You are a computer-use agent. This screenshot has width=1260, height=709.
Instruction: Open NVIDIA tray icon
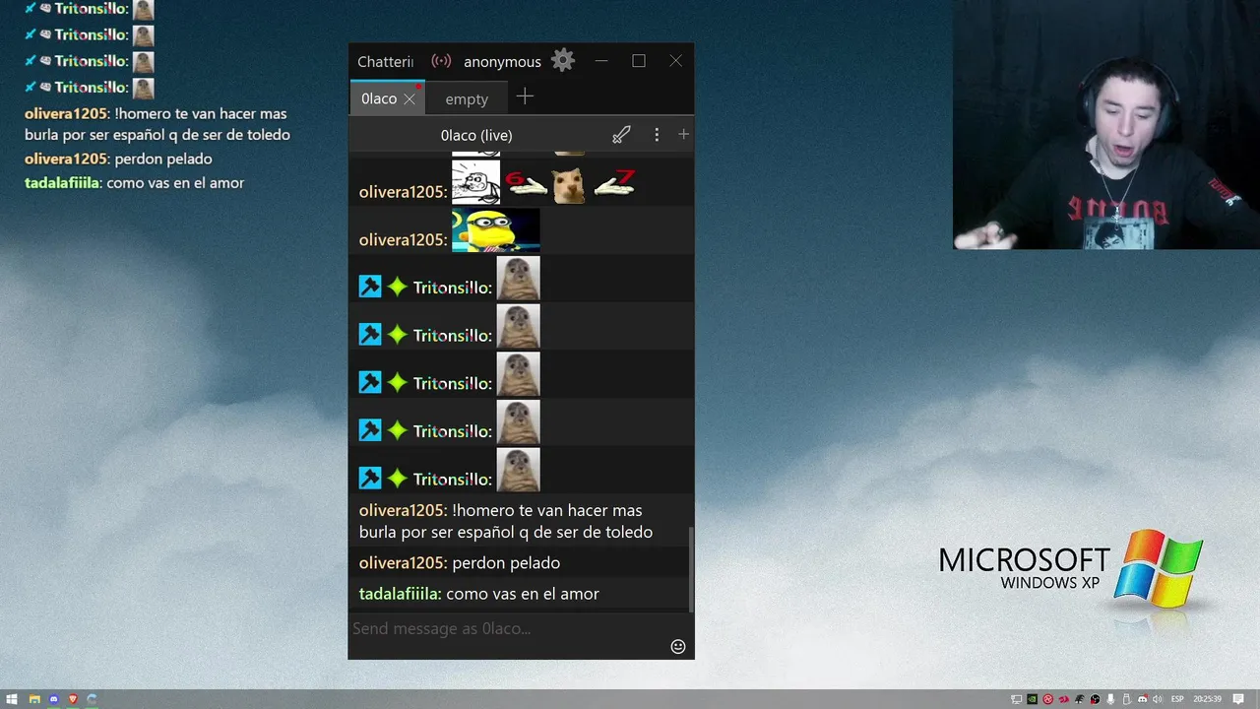1032,699
